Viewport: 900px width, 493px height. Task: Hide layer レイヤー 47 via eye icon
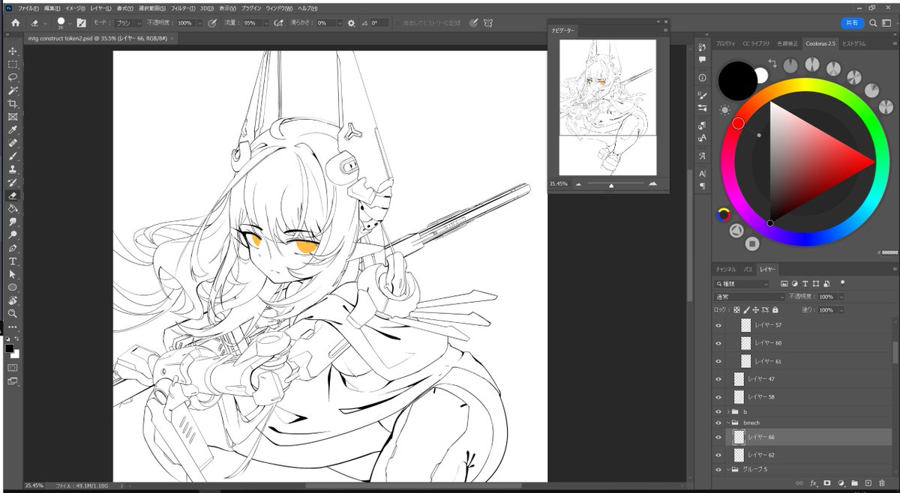(718, 379)
